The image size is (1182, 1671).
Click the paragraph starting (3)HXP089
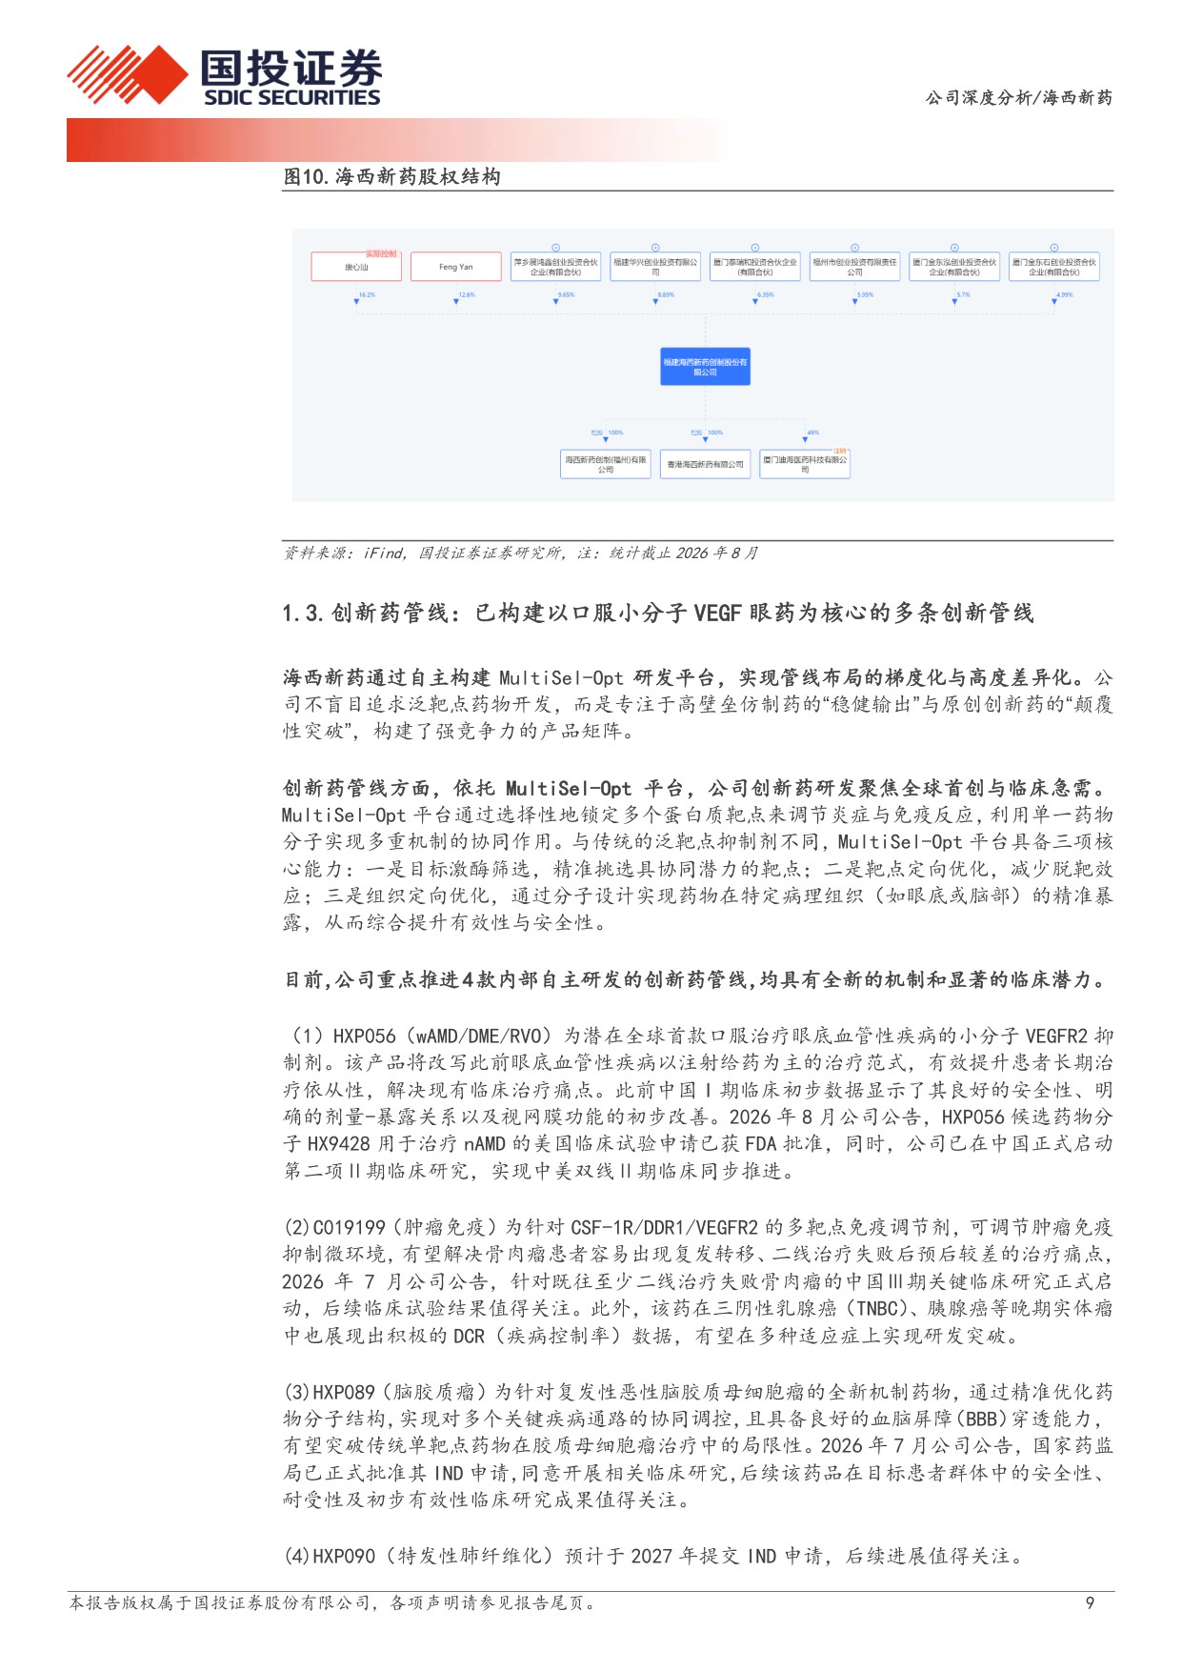click(x=698, y=1446)
